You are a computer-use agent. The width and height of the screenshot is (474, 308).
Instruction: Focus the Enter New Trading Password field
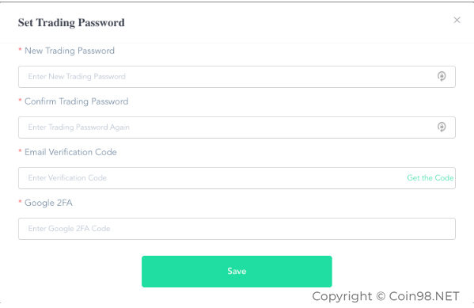(x=237, y=77)
